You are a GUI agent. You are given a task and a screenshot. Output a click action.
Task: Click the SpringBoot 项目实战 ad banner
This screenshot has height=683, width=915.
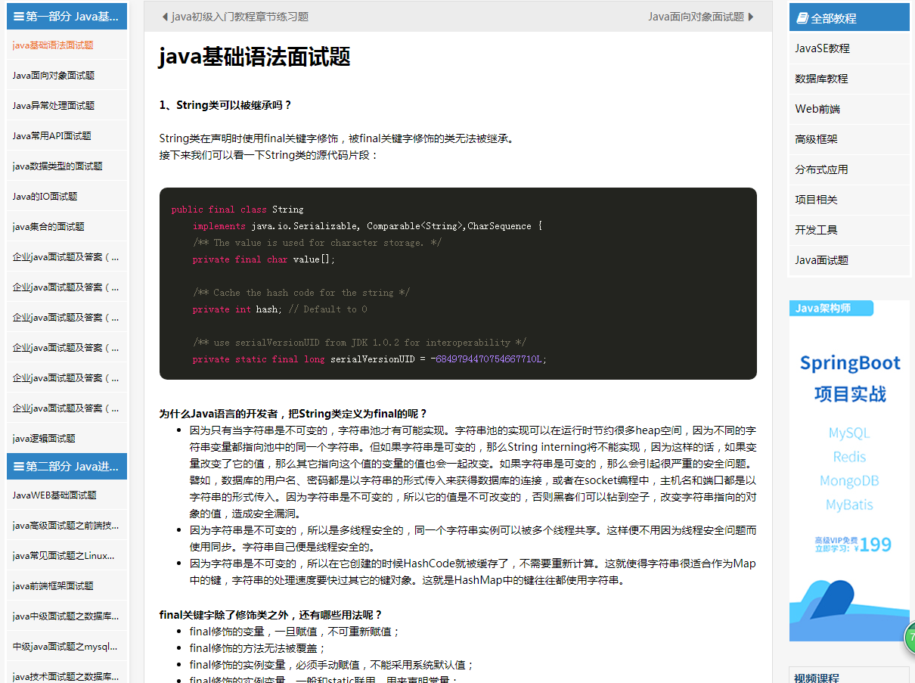(849, 469)
